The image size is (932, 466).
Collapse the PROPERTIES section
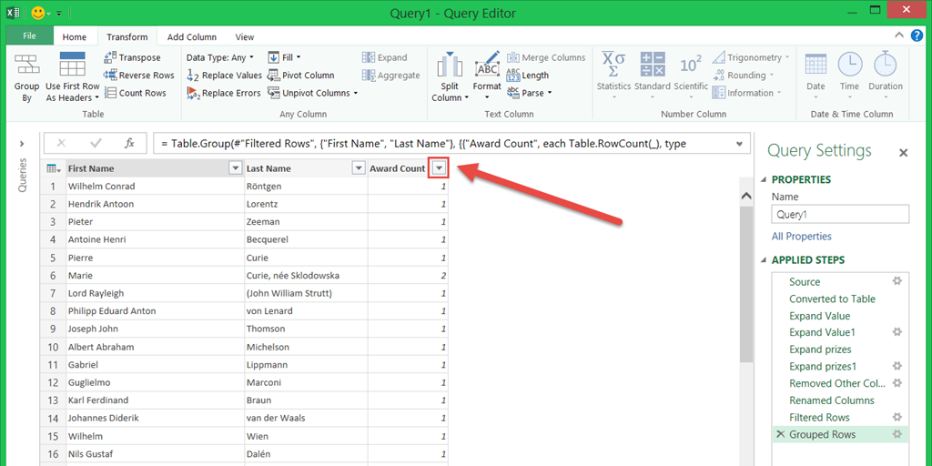[764, 179]
